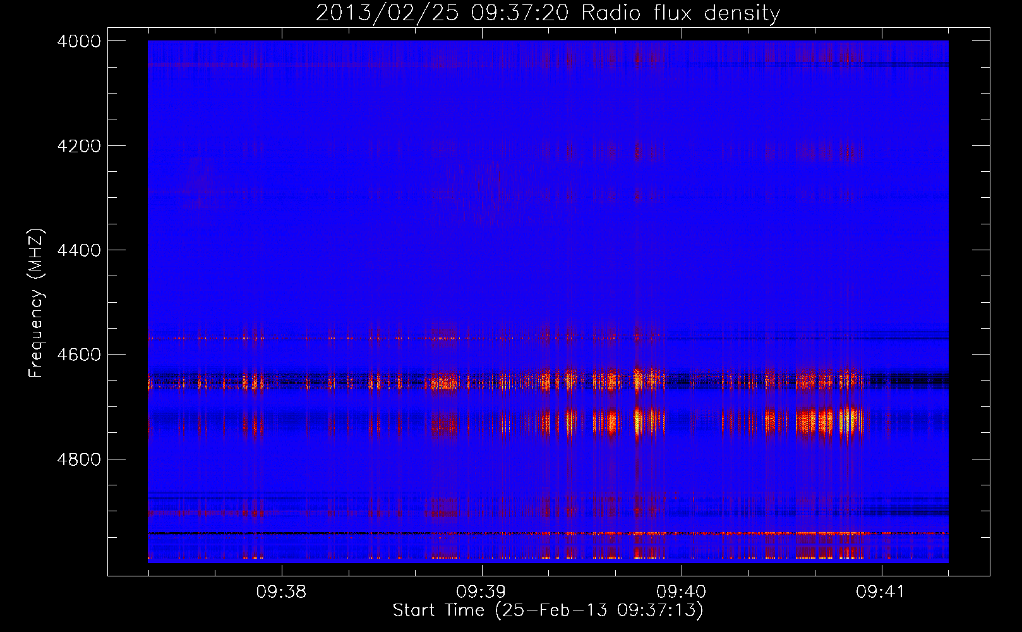Click the '4000' frequency axis label

tap(79, 41)
